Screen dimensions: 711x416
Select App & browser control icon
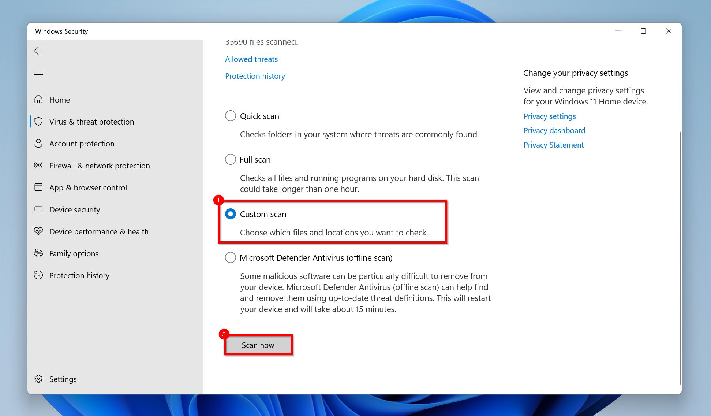coord(38,187)
